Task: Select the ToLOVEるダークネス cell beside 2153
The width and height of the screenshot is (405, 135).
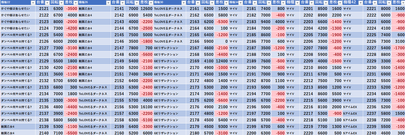Action: tap(94, 87)
